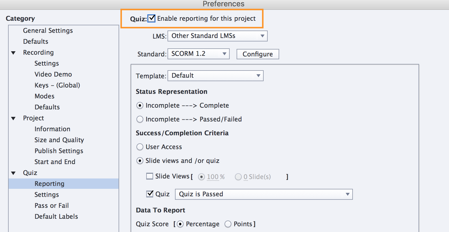Open the Publish Settings page
This screenshot has height=232, width=449.
pos(59,151)
